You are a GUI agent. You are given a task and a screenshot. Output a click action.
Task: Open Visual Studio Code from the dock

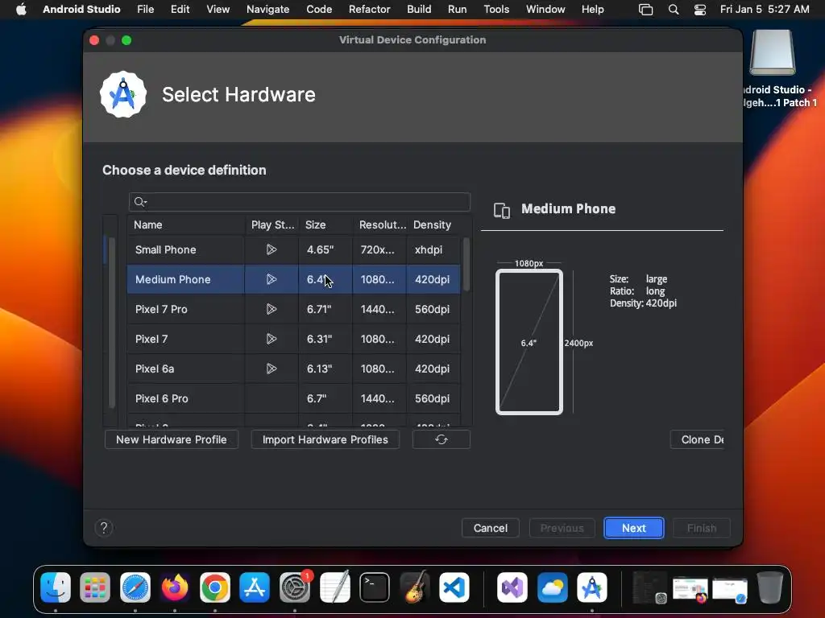[454, 587]
